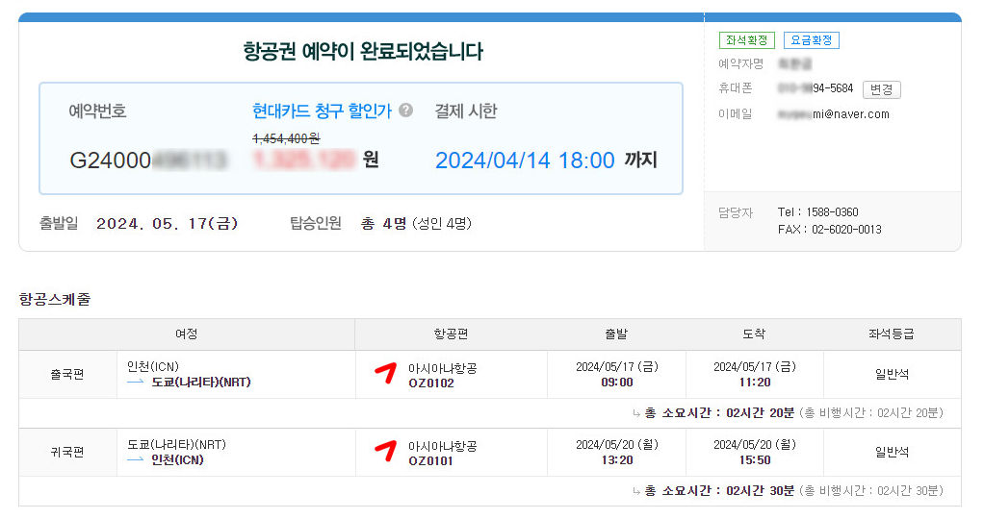Click the 현대카드 청구 할인가 label

[322, 111]
